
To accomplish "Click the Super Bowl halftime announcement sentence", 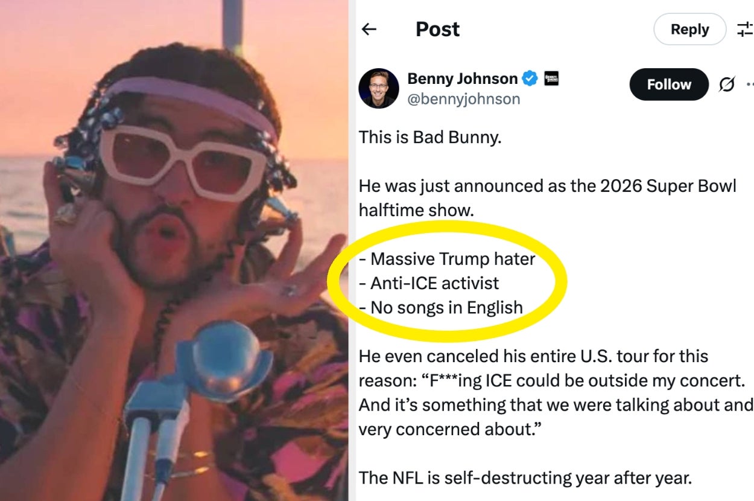I will click(547, 197).
